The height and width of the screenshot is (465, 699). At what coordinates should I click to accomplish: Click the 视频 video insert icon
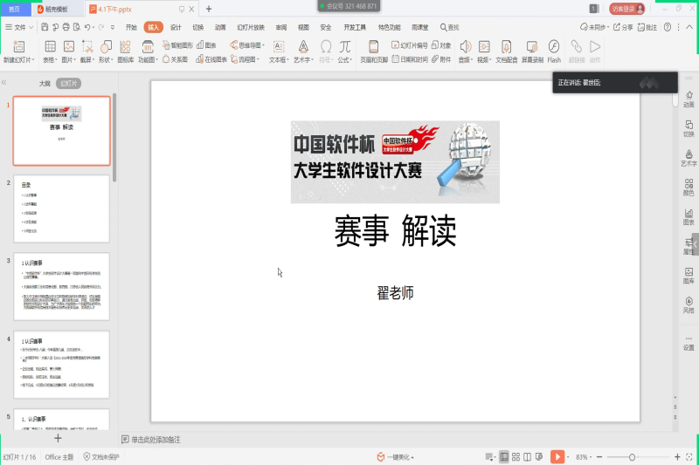pos(484,47)
